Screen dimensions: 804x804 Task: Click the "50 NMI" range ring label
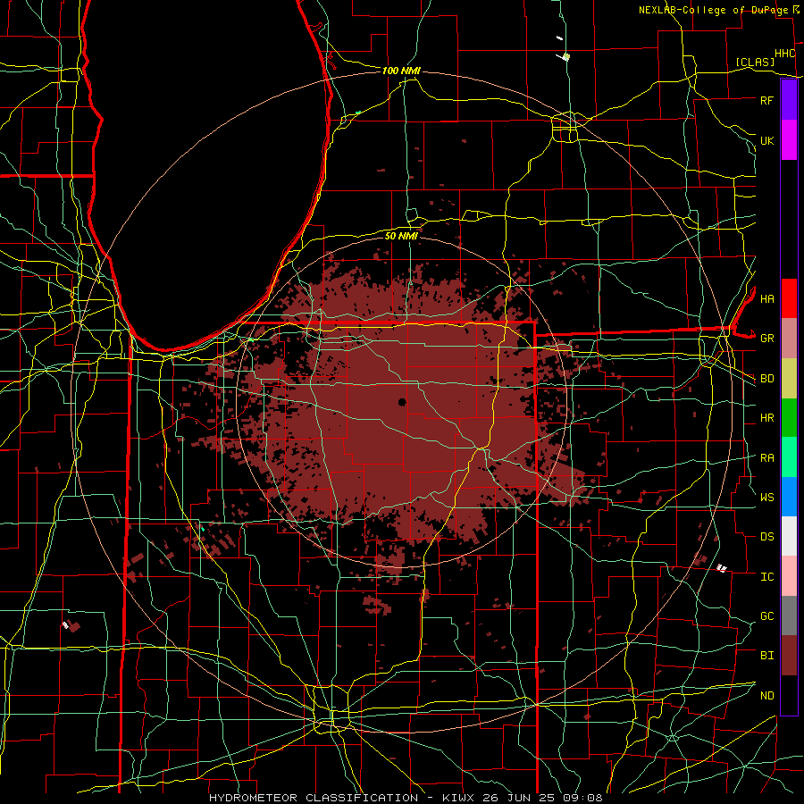[x=401, y=236]
